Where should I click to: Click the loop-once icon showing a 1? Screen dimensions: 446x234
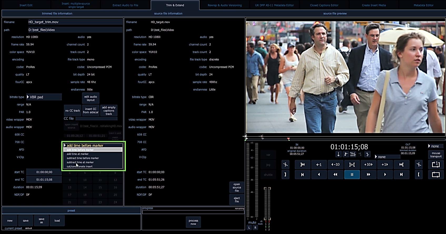(436, 164)
